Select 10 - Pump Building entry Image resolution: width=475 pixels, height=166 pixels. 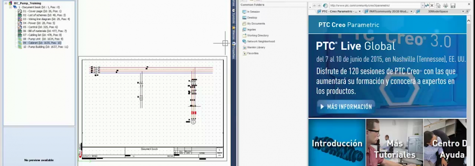tap(46, 47)
